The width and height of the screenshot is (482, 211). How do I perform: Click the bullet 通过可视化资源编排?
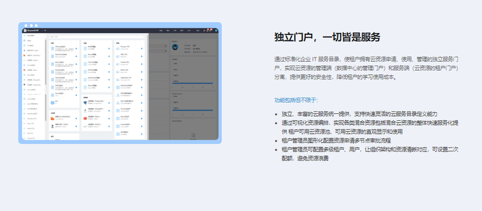tap(370, 127)
